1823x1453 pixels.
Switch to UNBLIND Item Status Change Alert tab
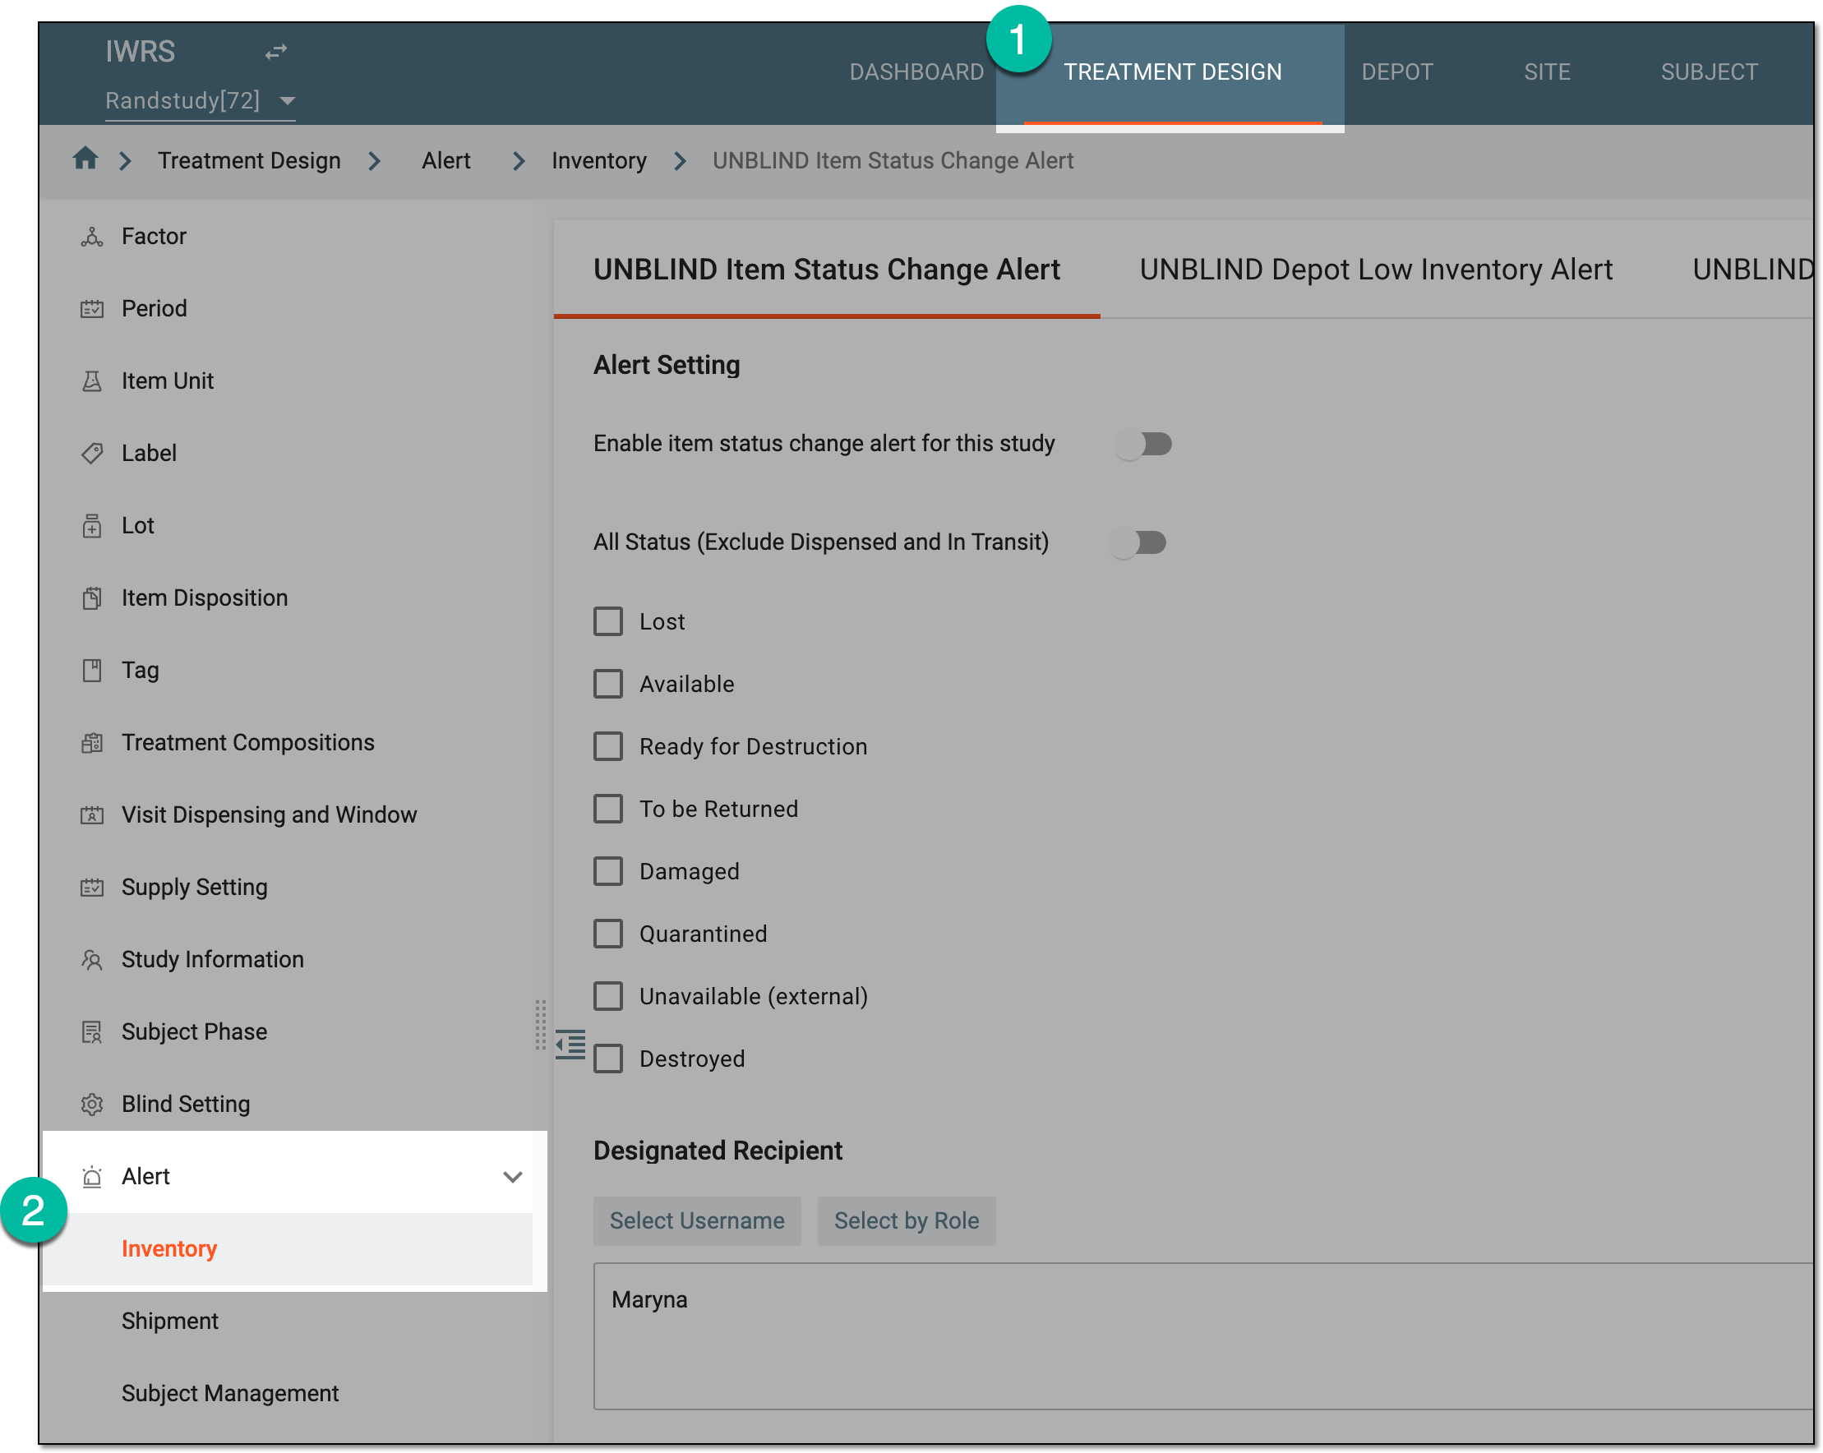tap(826, 270)
